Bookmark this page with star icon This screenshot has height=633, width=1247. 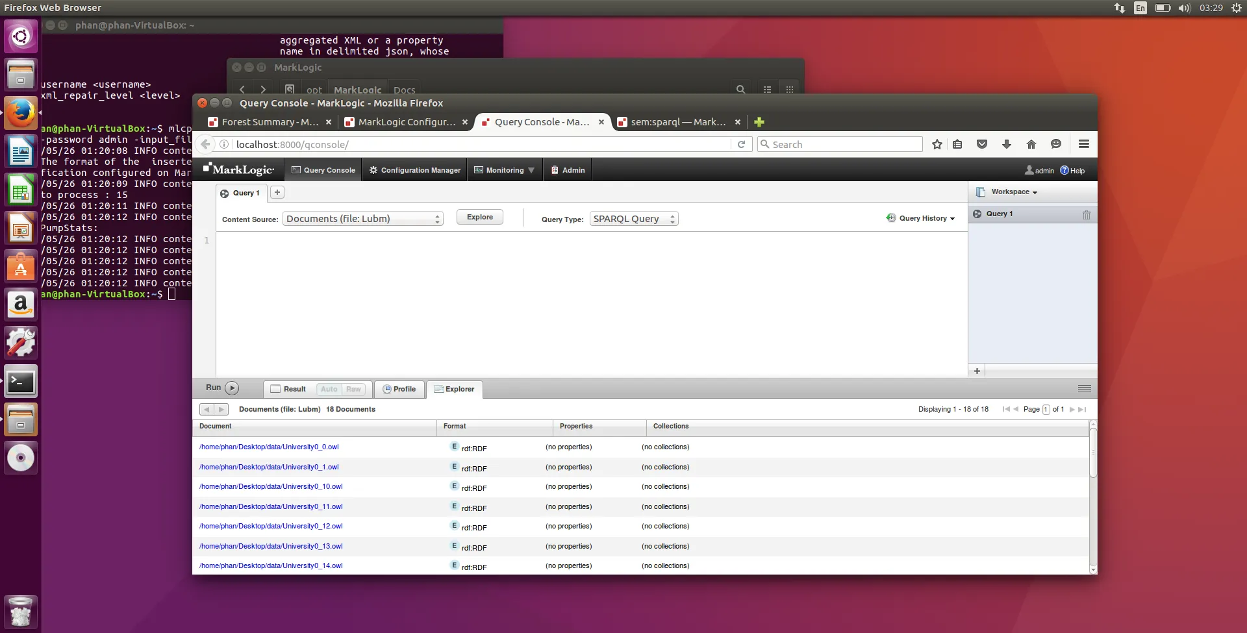pos(937,144)
